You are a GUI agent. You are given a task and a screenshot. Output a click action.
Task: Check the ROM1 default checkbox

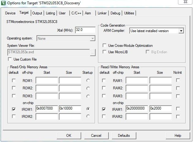pos(14,81)
